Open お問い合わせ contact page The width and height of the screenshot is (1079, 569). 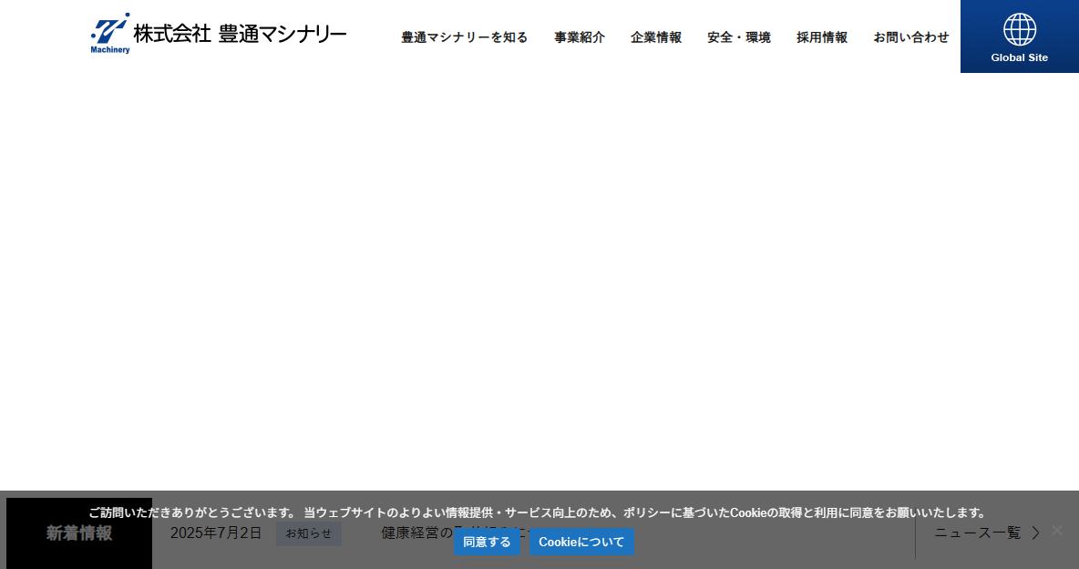coord(911,37)
